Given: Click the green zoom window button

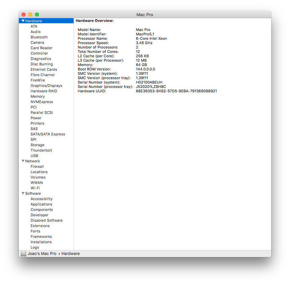Looking at the screenshot, I should pos(37,14).
